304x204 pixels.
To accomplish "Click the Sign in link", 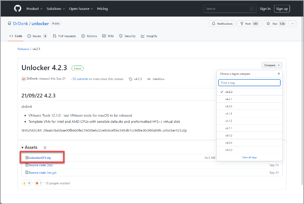I will point(265,9).
